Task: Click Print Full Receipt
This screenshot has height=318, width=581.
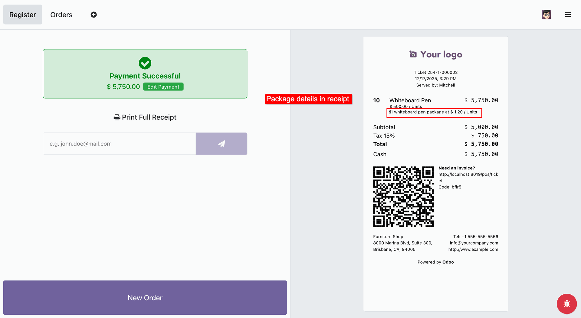Action: click(149, 117)
